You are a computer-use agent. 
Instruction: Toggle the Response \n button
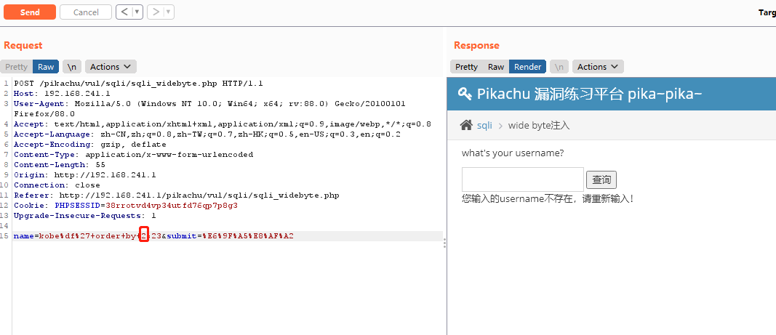(x=559, y=67)
